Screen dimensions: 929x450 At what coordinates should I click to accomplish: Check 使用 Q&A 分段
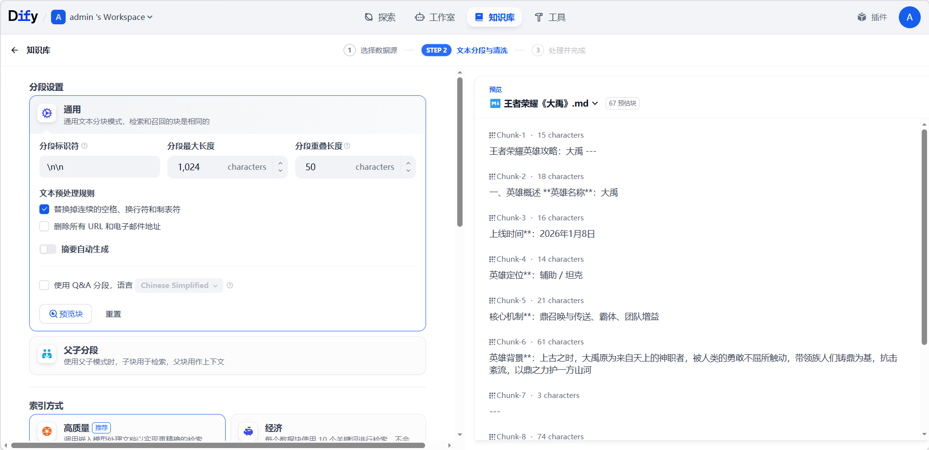[44, 285]
